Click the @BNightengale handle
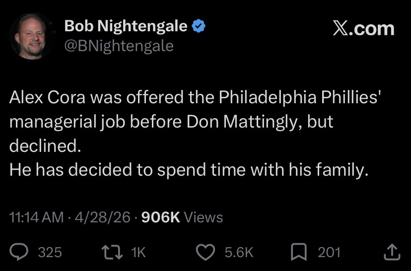Viewport: 411px width, 271px height. pos(119,46)
